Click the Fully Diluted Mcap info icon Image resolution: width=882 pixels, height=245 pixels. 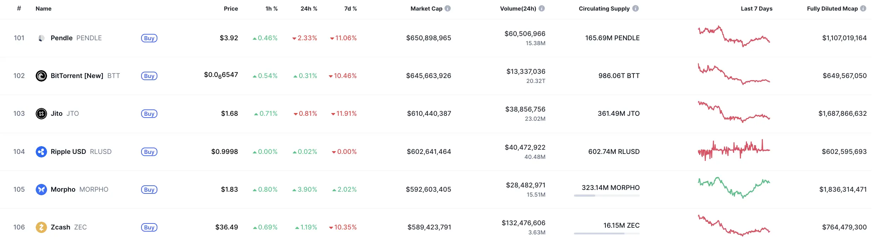pos(863,8)
